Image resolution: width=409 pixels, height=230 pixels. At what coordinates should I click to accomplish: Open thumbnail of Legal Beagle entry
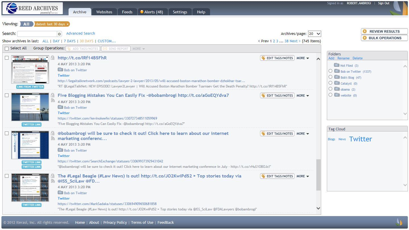point(30,188)
